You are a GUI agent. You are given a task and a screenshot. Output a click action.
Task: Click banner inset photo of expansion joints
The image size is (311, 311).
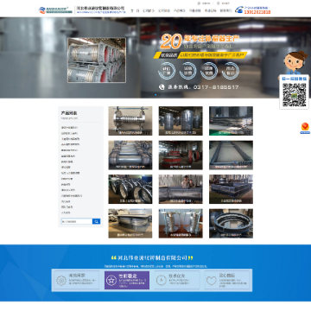97,60
